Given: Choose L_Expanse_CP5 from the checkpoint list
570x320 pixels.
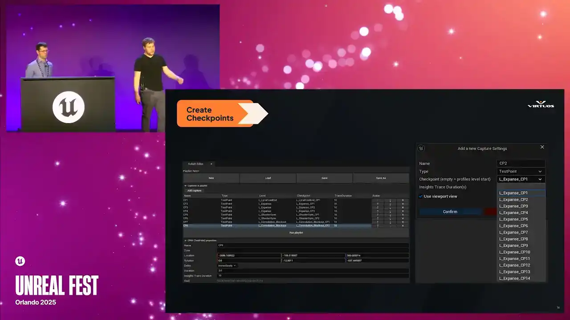Looking at the screenshot, I should click(x=513, y=219).
